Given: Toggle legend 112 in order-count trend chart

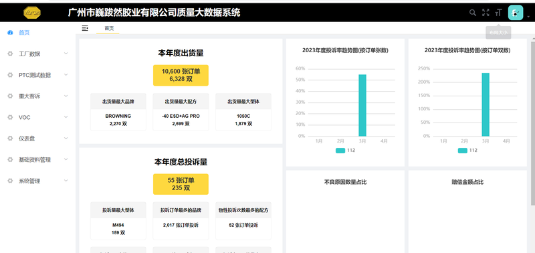Looking at the screenshot, I should pos(345,151).
